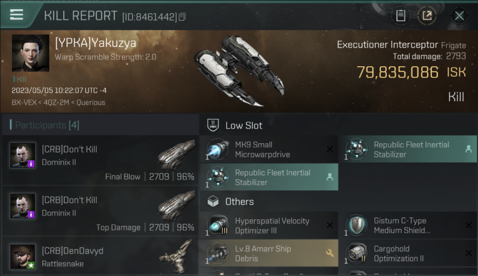
Task: Click the share kill report icon
Action: [427, 15]
